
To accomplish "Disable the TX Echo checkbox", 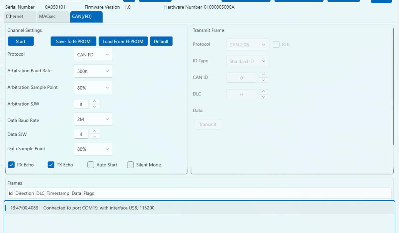I will click(x=51, y=165).
